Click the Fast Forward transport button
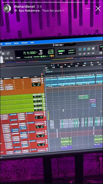103x184 pixels. click(x=89, y=53)
